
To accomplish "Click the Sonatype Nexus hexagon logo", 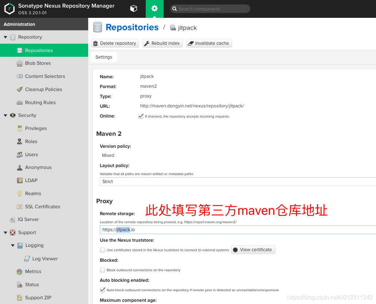I will click(9, 9).
